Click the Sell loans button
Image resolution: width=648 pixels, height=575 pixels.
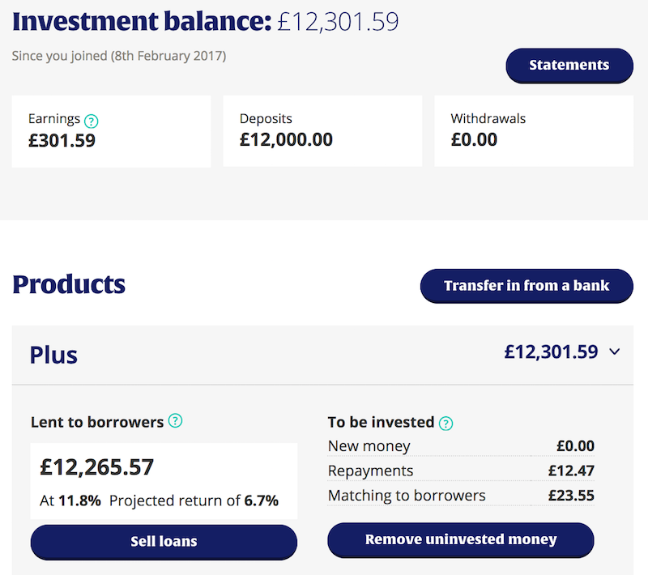point(164,541)
